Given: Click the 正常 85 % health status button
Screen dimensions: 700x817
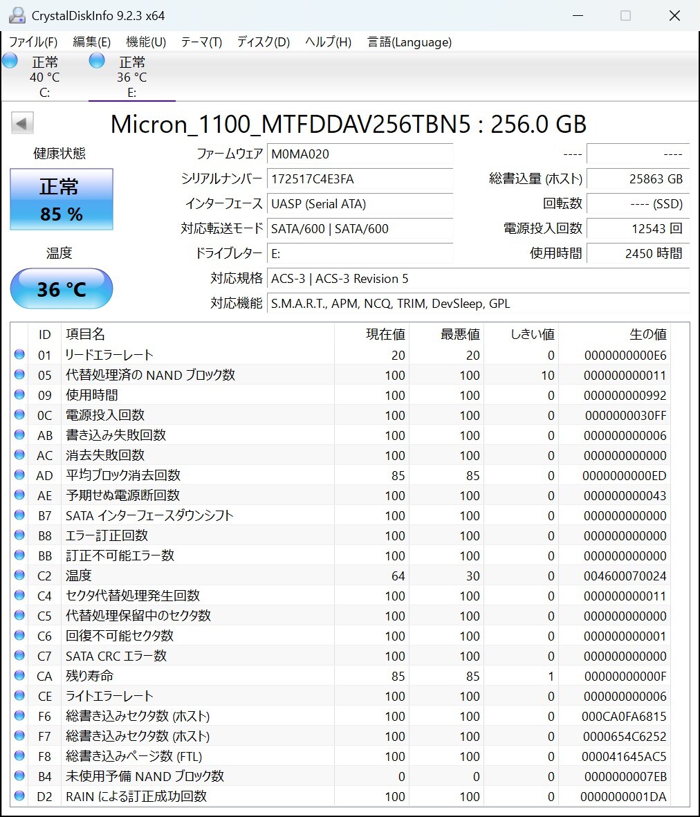Looking at the screenshot, I should click(x=62, y=199).
